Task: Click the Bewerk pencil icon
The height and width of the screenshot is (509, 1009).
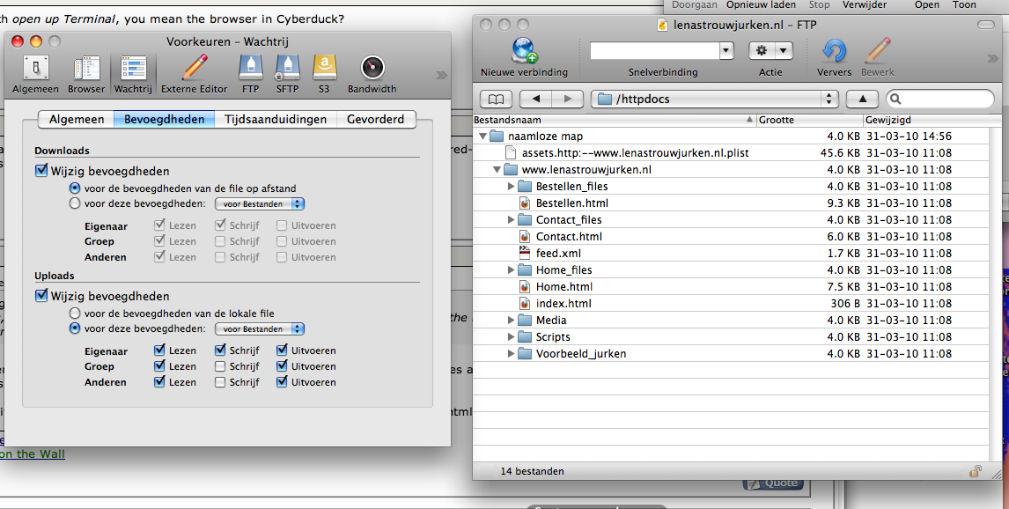Action: pyautogui.click(x=878, y=51)
